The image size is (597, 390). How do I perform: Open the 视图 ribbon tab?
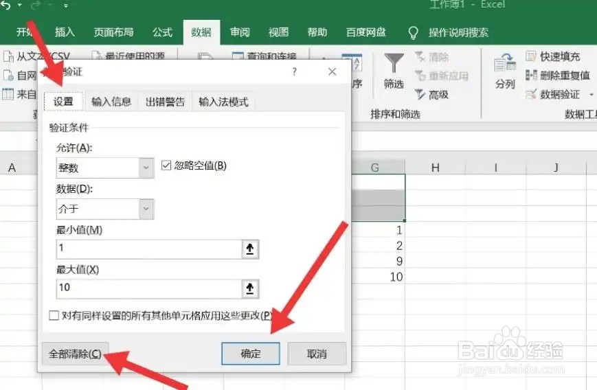click(x=278, y=32)
